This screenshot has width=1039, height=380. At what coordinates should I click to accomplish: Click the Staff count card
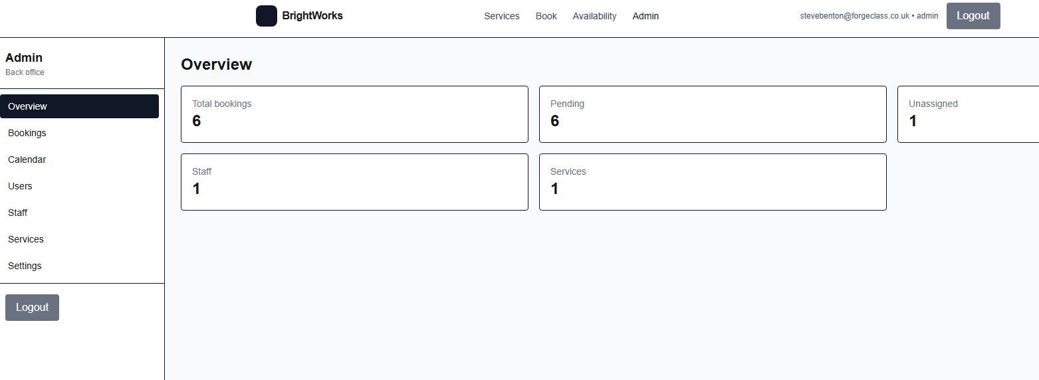click(x=354, y=182)
